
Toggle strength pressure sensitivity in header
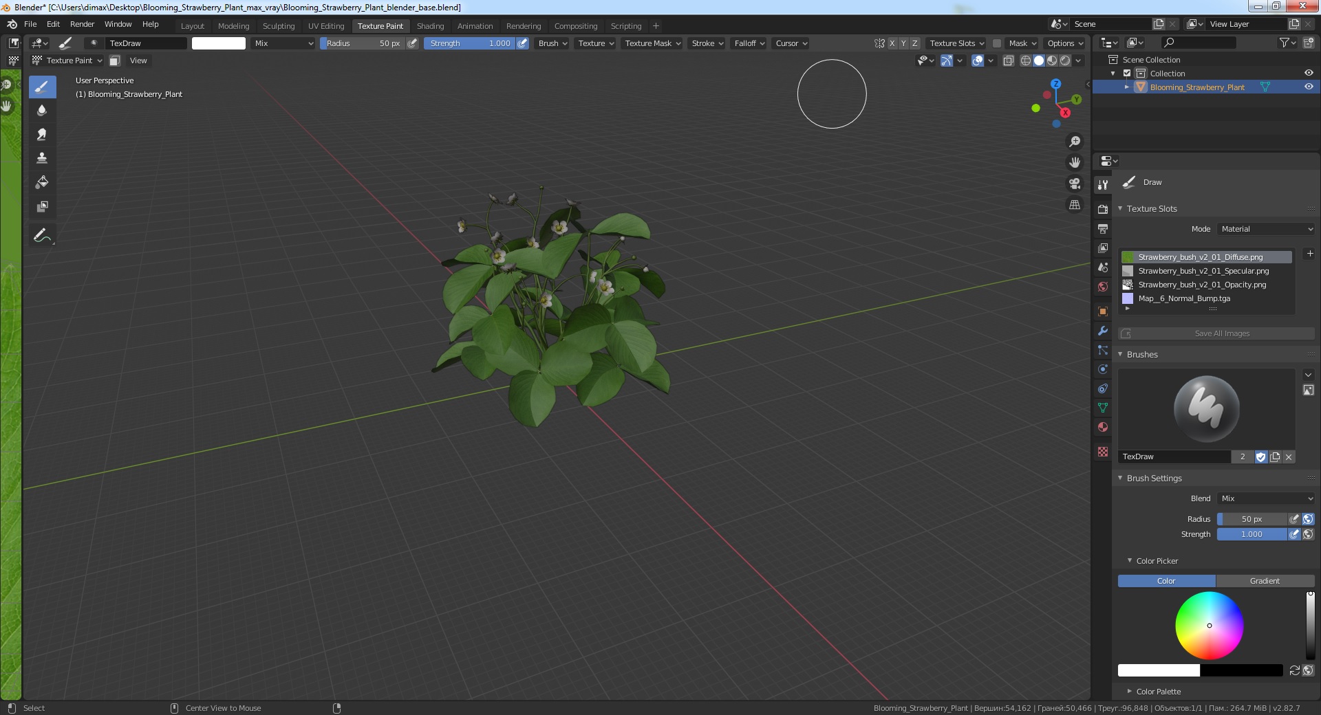522,43
